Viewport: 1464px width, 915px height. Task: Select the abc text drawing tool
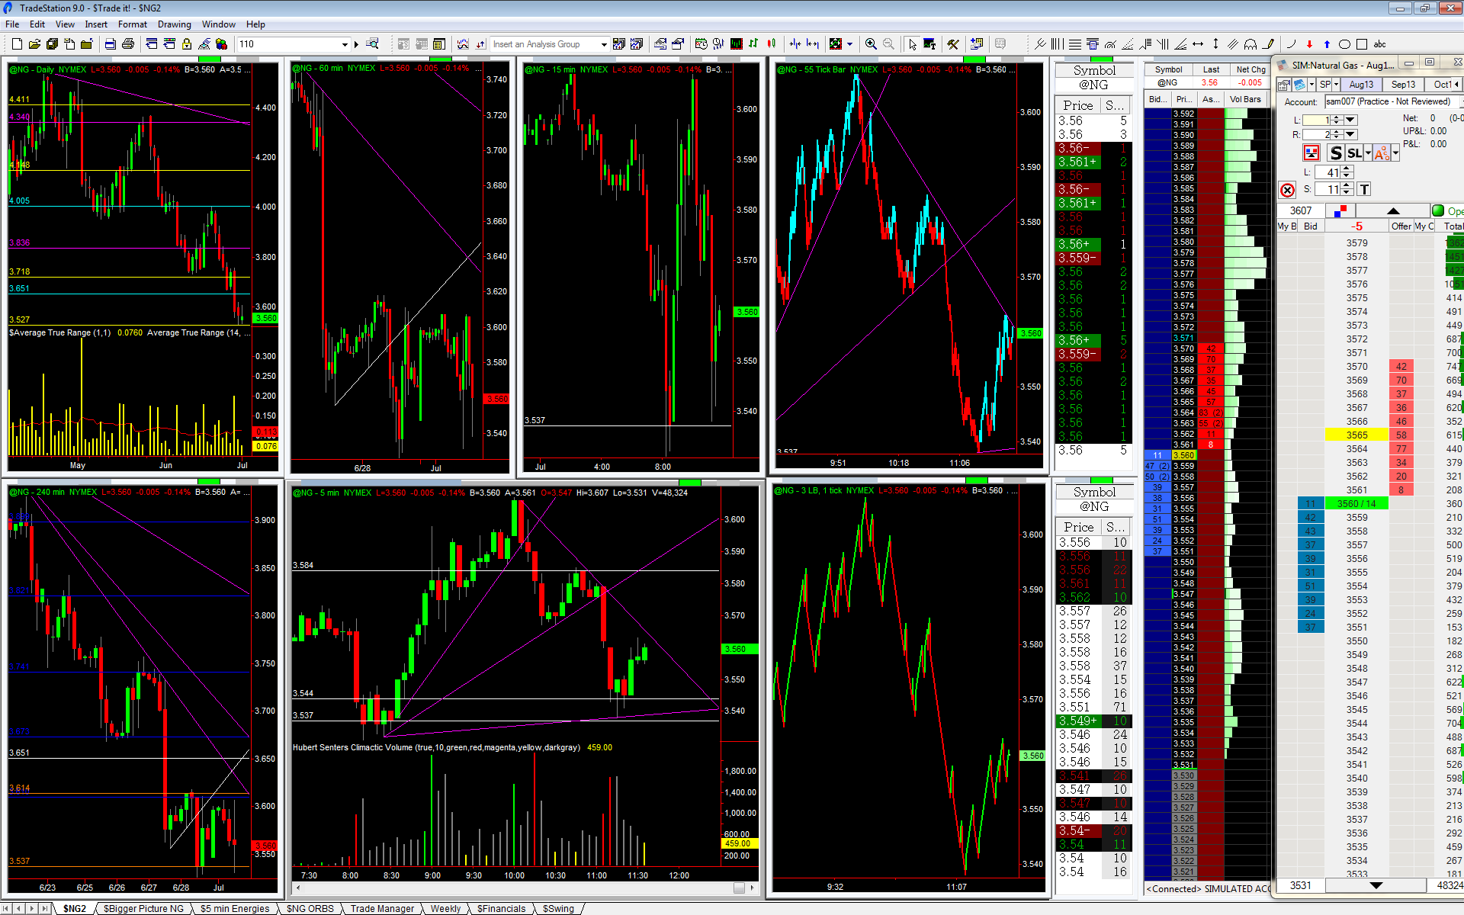(x=1379, y=44)
